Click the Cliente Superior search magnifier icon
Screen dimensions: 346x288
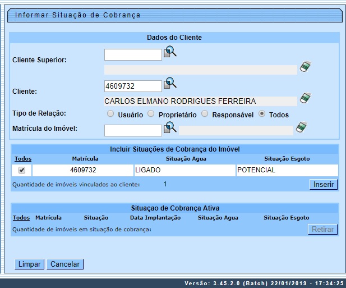[x=170, y=53]
